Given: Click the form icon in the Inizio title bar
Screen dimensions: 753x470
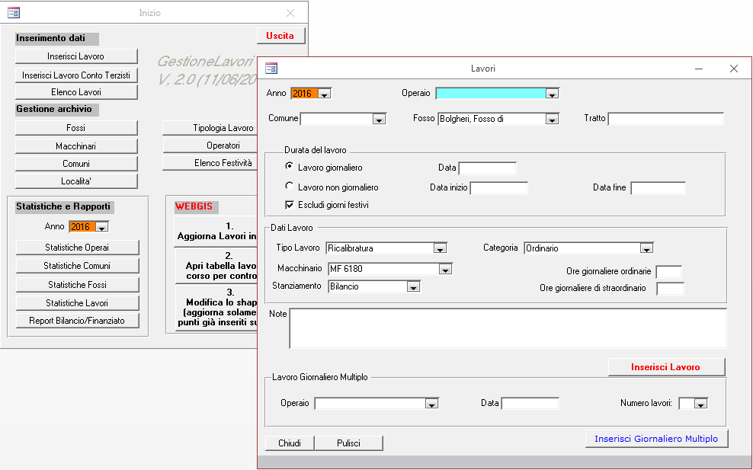Looking at the screenshot, I should 12,11.
